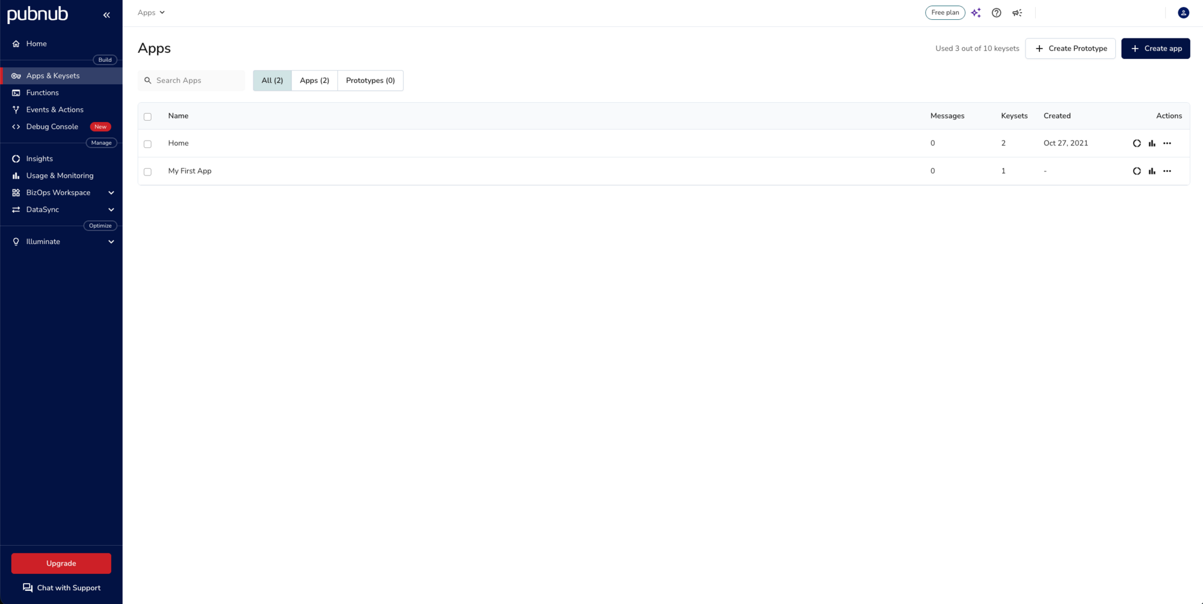Open the user account avatar menu
The image size is (1203, 604).
1183,13
